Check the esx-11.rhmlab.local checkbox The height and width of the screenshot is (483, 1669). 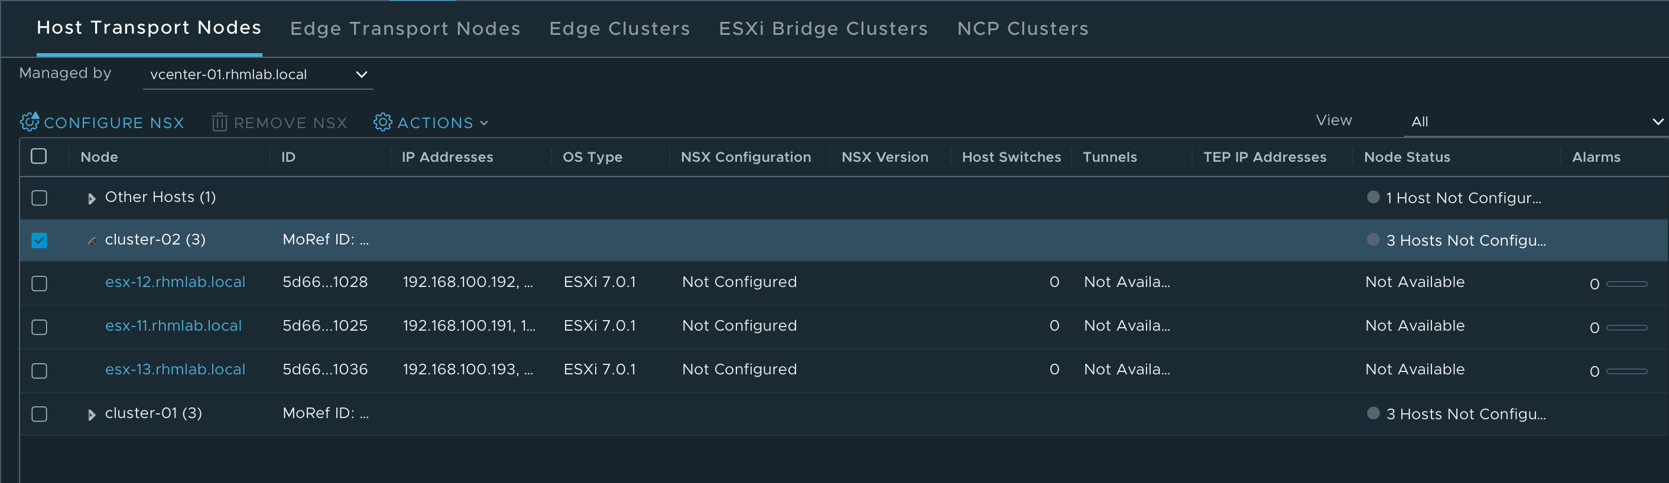pos(39,327)
